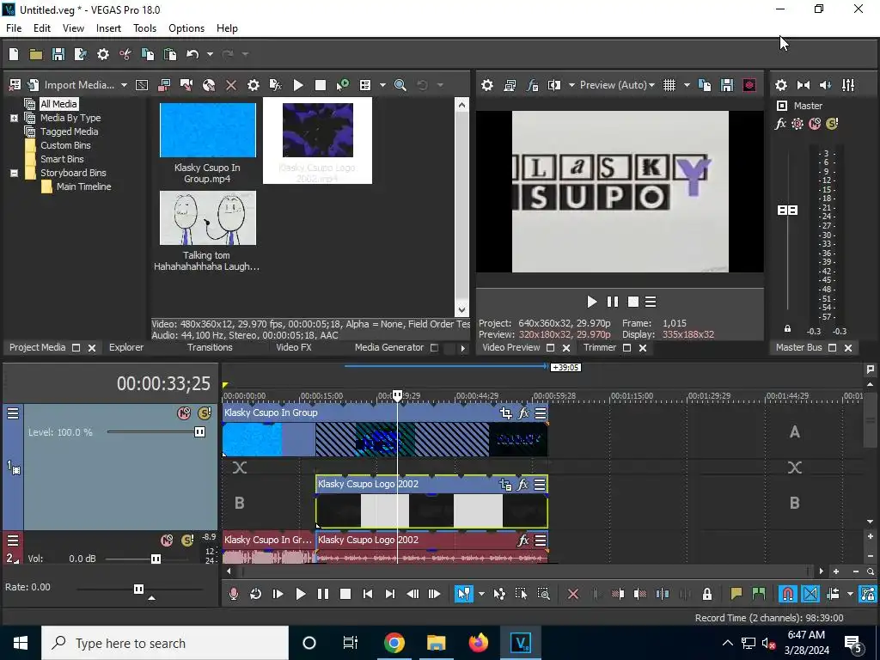Toggle Split Screen View in preview
Screen dimensions: 880x660
click(554, 85)
